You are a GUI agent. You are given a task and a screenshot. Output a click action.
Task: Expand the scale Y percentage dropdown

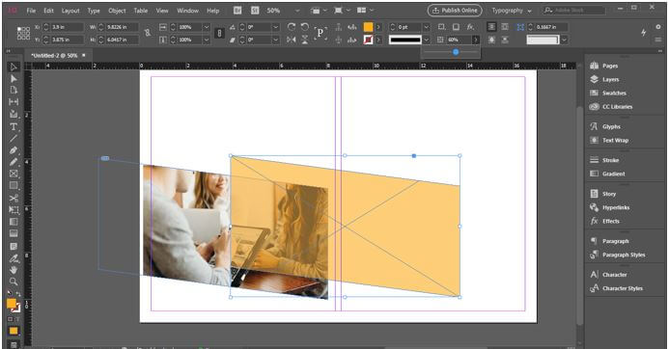click(x=206, y=40)
